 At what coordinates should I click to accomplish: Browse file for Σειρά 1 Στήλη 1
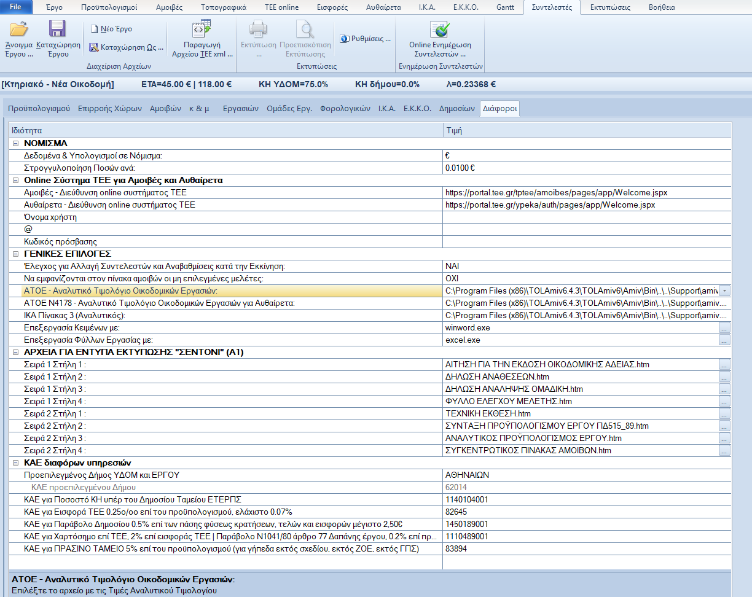click(725, 364)
